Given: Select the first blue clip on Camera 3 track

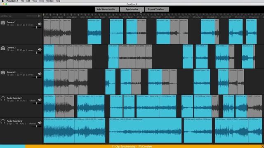Looking at the screenshot, I should (49, 82).
